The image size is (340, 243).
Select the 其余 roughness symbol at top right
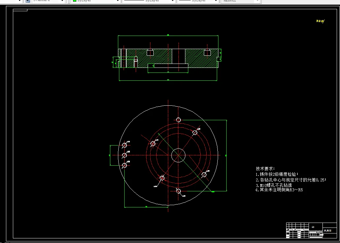pyautogui.click(x=320, y=21)
